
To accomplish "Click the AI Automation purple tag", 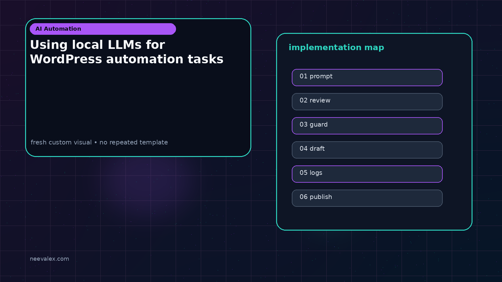I will click(x=103, y=29).
